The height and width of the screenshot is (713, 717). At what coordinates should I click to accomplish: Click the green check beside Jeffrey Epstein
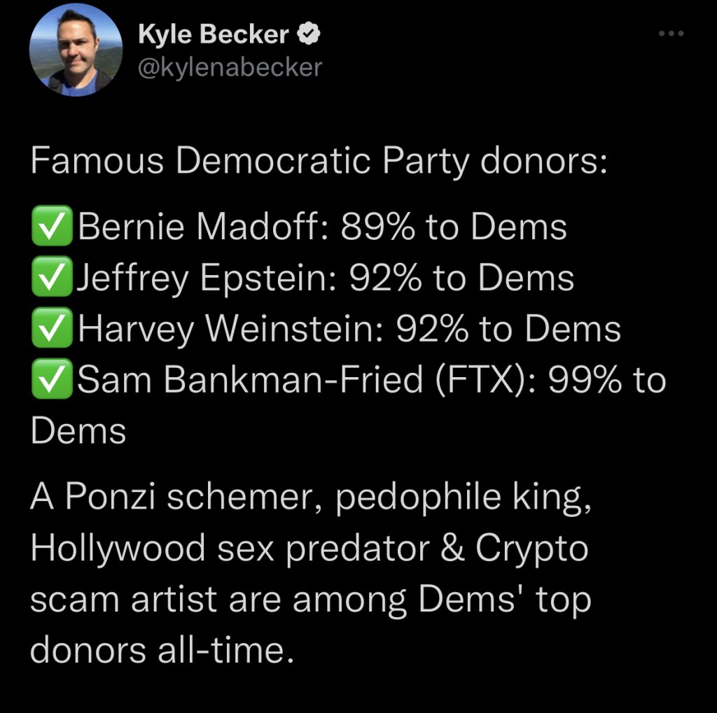point(52,278)
